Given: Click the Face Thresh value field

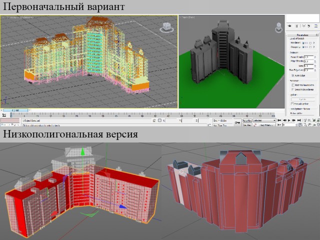Looking at the screenshot, I should click(308, 57).
